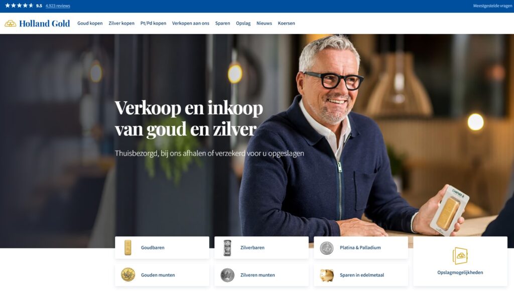Click the golden piggy bank icon
The image size is (514, 292).
coord(326,275)
